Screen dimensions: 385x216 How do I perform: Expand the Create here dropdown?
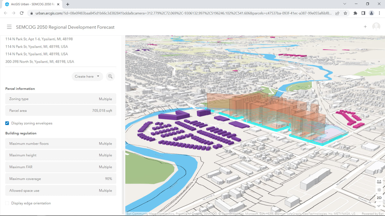(x=87, y=76)
